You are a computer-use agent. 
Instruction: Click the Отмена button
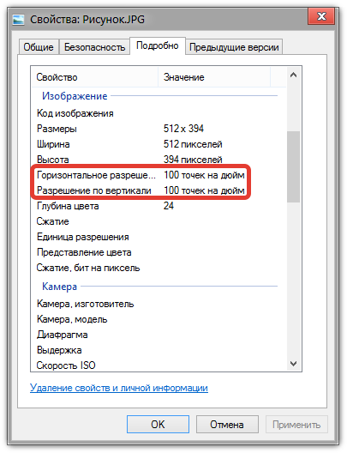tap(227, 424)
